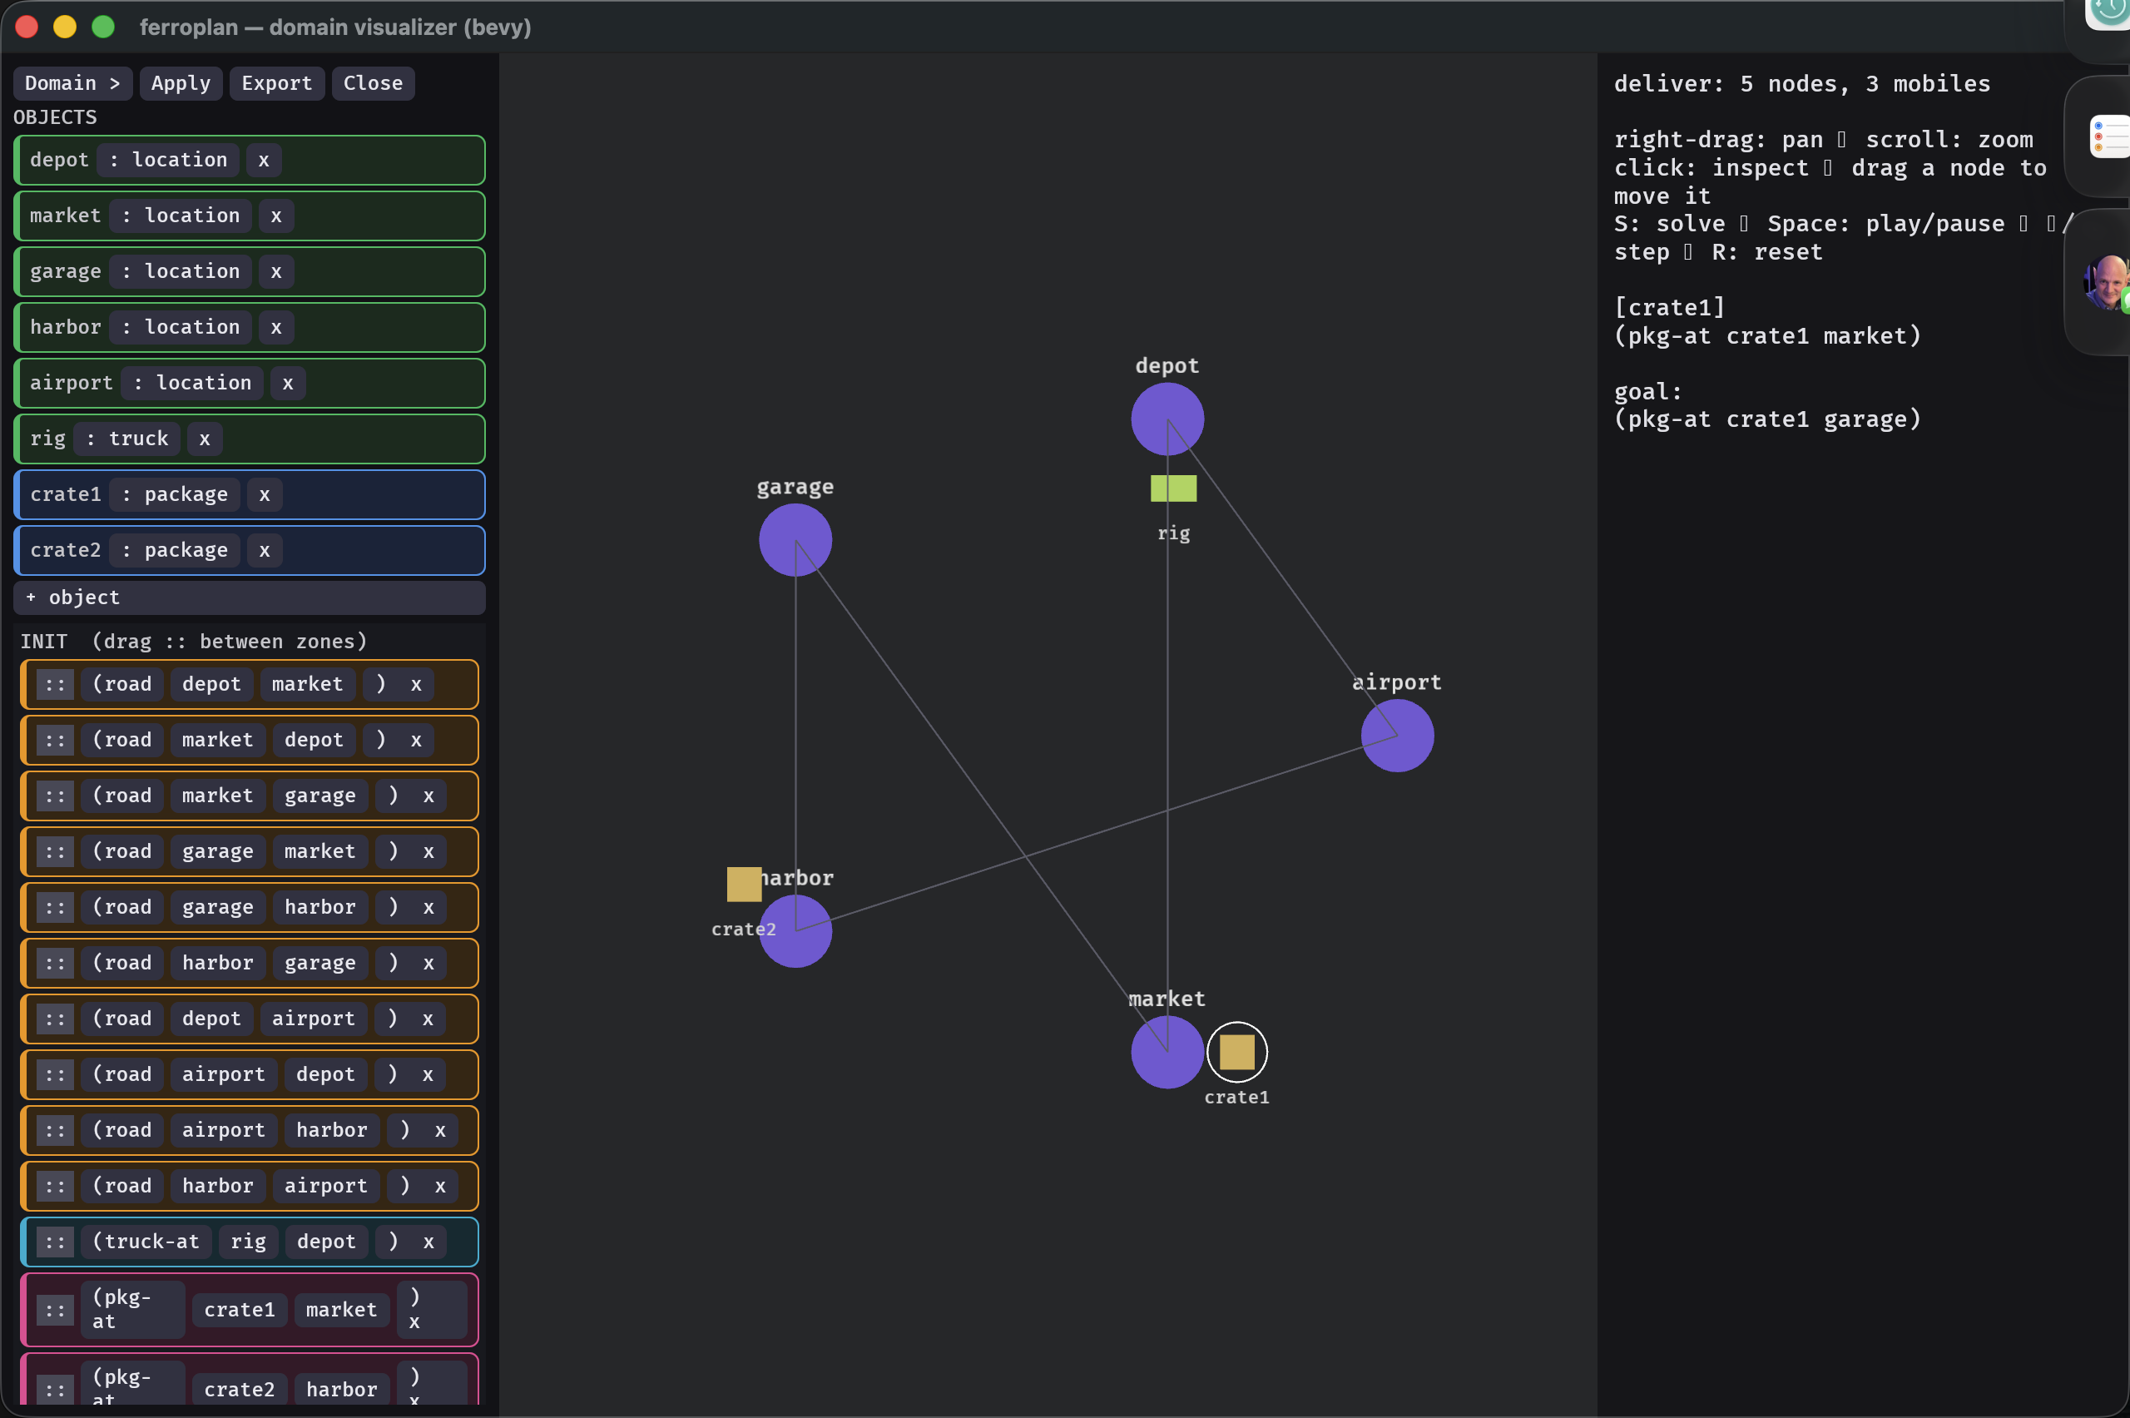This screenshot has height=1418, width=2130.
Task: Grab the :: handle of (road garage harbor)
Action: (x=55, y=908)
